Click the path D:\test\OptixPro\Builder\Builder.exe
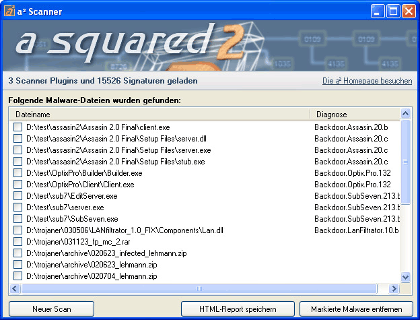The height and width of the screenshot is (320, 420). tap(84, 173)
